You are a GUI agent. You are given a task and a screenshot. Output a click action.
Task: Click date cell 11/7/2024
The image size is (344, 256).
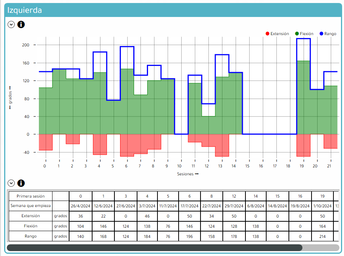click(168, 206)
